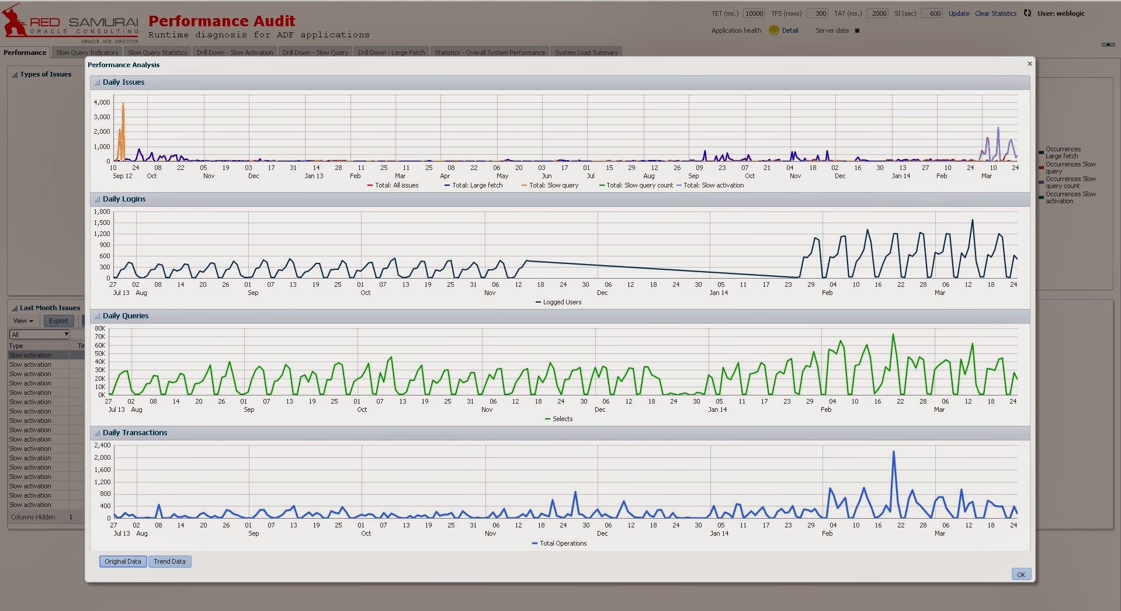The height and width of the screenshot is (611, 1121).
Task: Select the highlighted first Slow activation row
Action: point(46,355)
